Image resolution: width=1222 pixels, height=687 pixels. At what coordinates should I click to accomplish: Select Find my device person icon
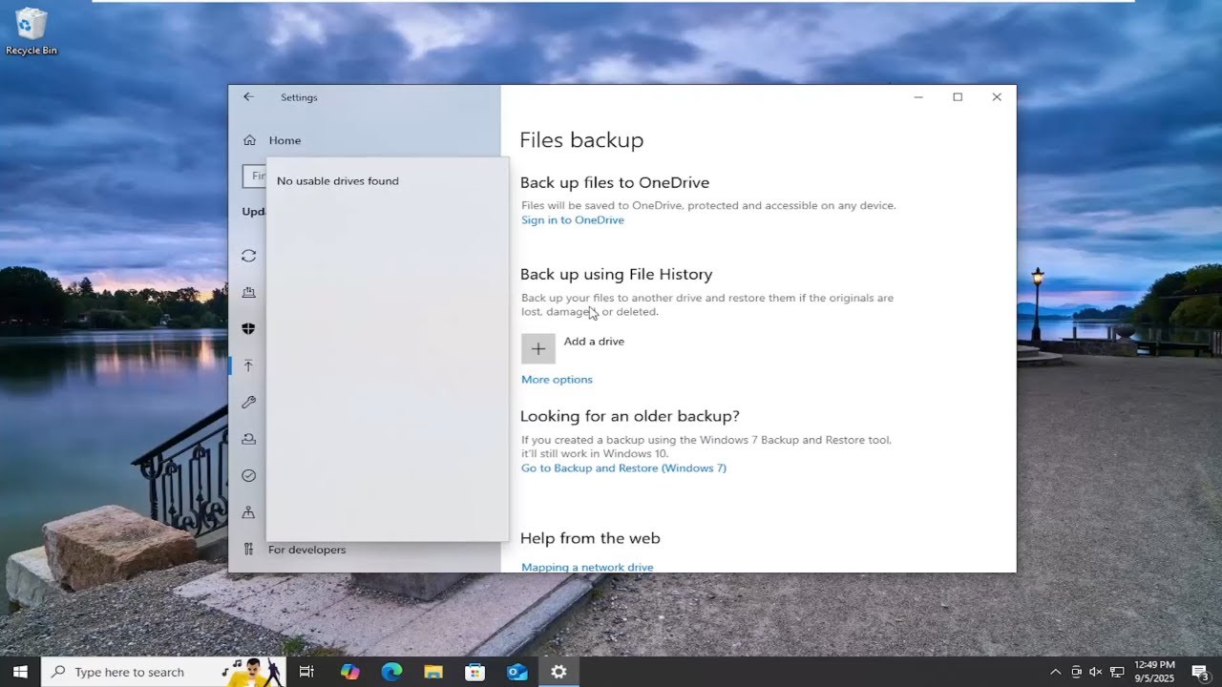pos(249,512)
